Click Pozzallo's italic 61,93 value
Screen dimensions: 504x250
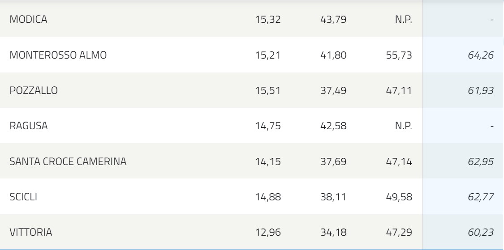(x=481, y=90)
